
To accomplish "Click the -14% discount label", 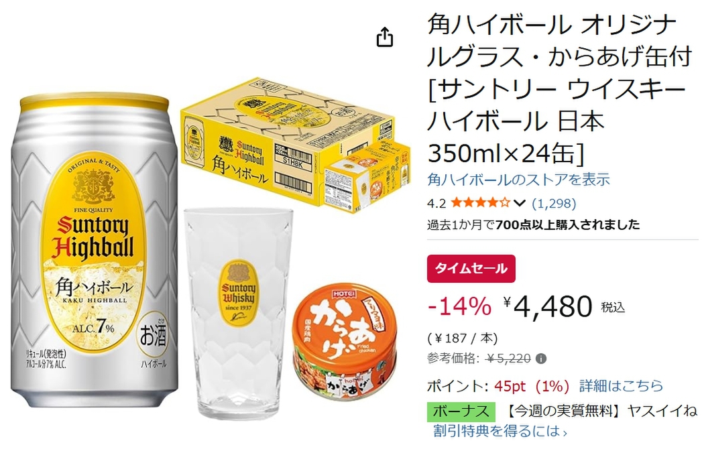I will [459, 307].
